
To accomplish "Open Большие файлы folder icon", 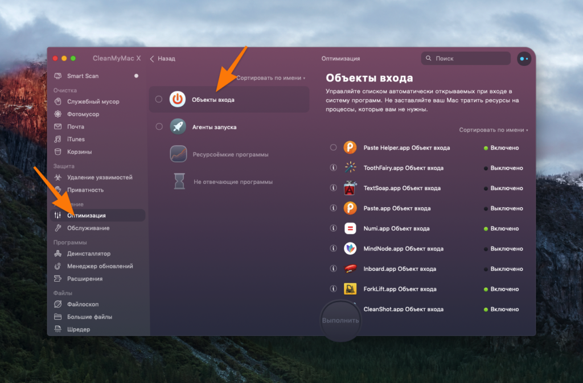I will 58,317.
